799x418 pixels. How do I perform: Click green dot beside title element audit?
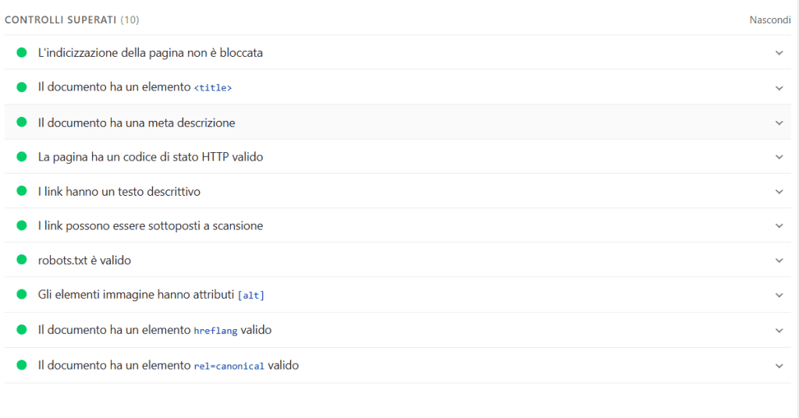(x=22, y=87)
